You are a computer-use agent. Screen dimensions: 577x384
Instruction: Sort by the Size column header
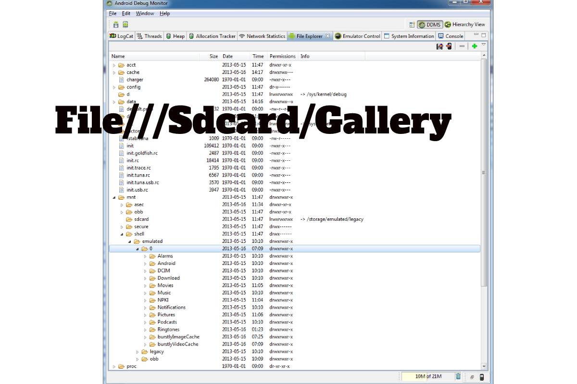tap(210, 56)
